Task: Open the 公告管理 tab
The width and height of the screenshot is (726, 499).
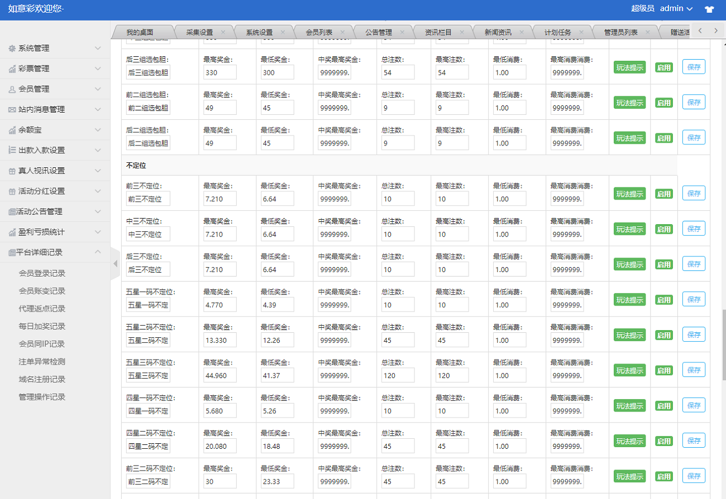Action: point(379,32)
